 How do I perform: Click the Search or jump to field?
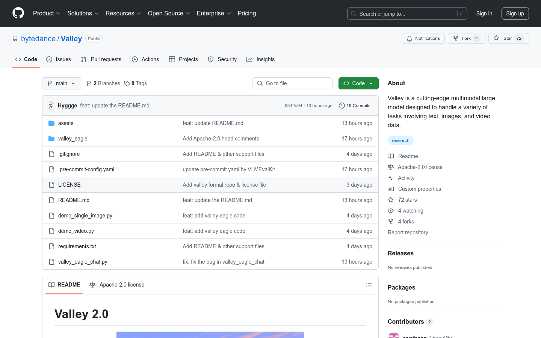pos(407,14)
